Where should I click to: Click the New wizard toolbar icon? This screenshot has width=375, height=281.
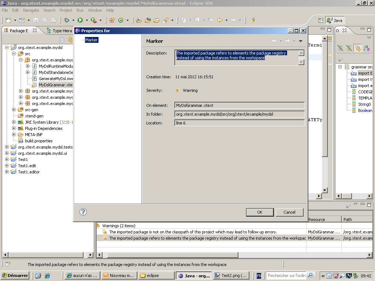pyautogui.click(x=9, y=20)
